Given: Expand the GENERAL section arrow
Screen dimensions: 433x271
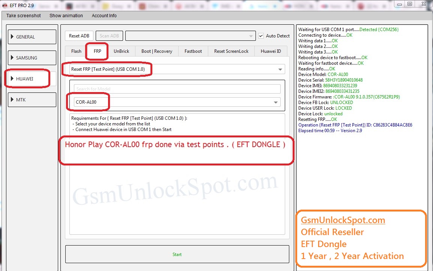Looking at the screenshot, I should pyautogui.click(x=12, y=37).
